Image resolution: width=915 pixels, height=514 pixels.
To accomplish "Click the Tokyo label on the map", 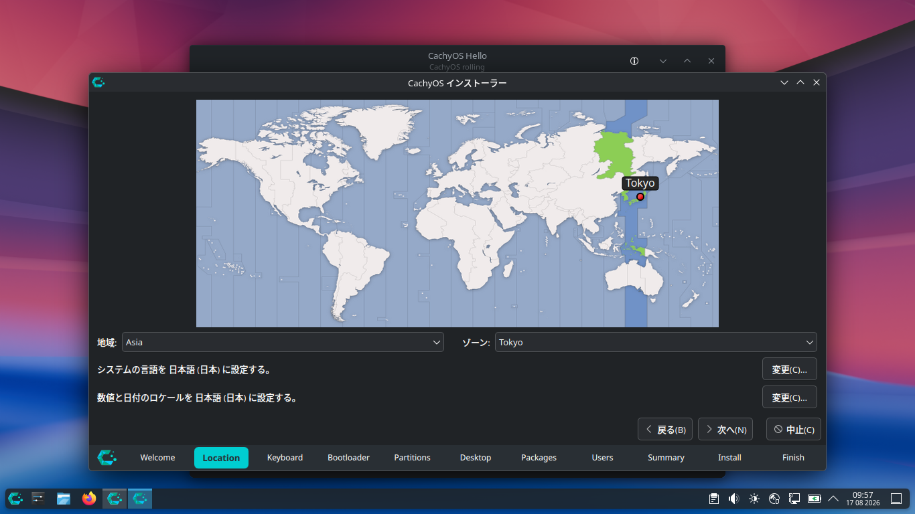I will [x=640, y=183].
